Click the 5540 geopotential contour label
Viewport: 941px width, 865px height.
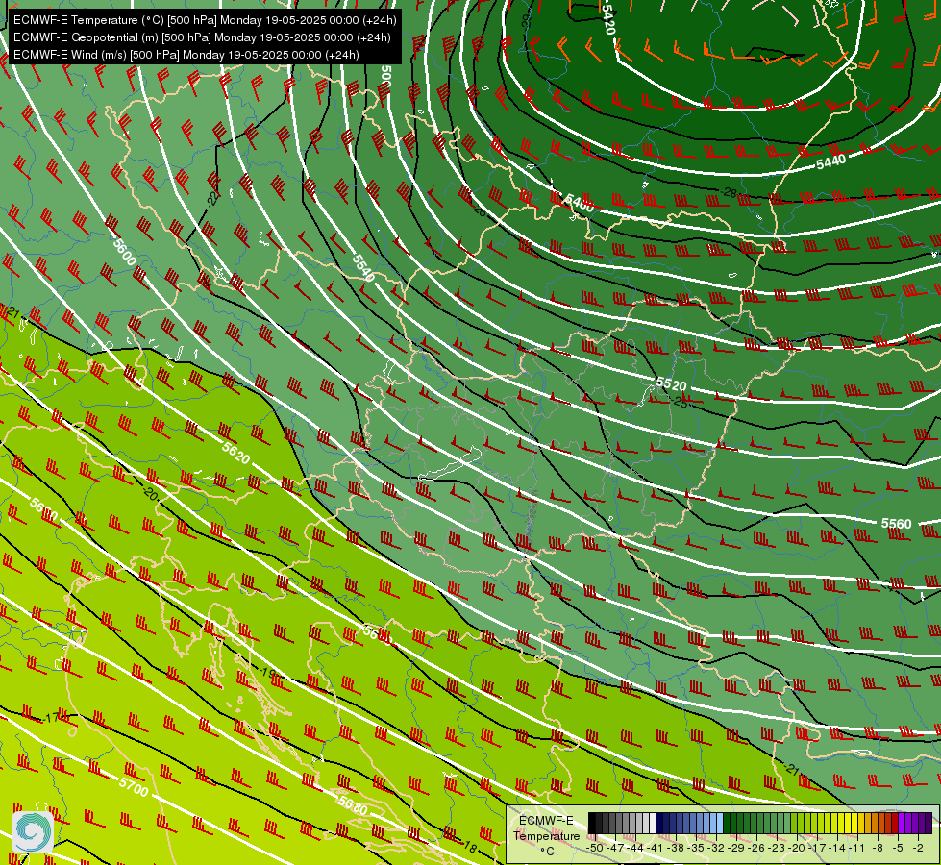[363, 268]
